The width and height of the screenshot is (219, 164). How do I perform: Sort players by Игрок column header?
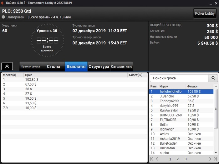point(172,86)
